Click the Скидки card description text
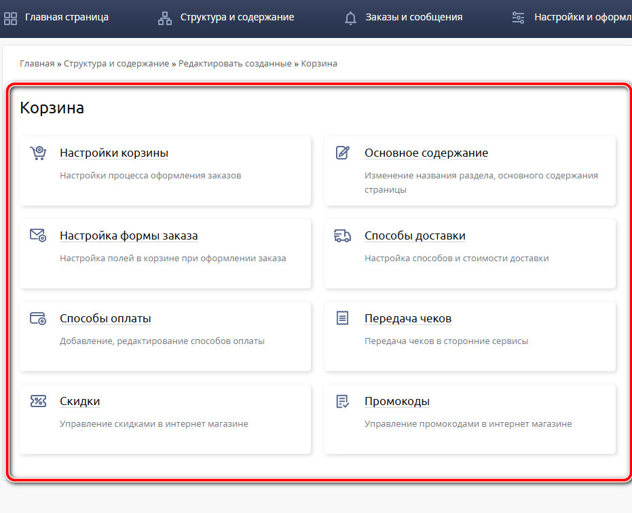The image size is (632, 513). pos(154,424)
